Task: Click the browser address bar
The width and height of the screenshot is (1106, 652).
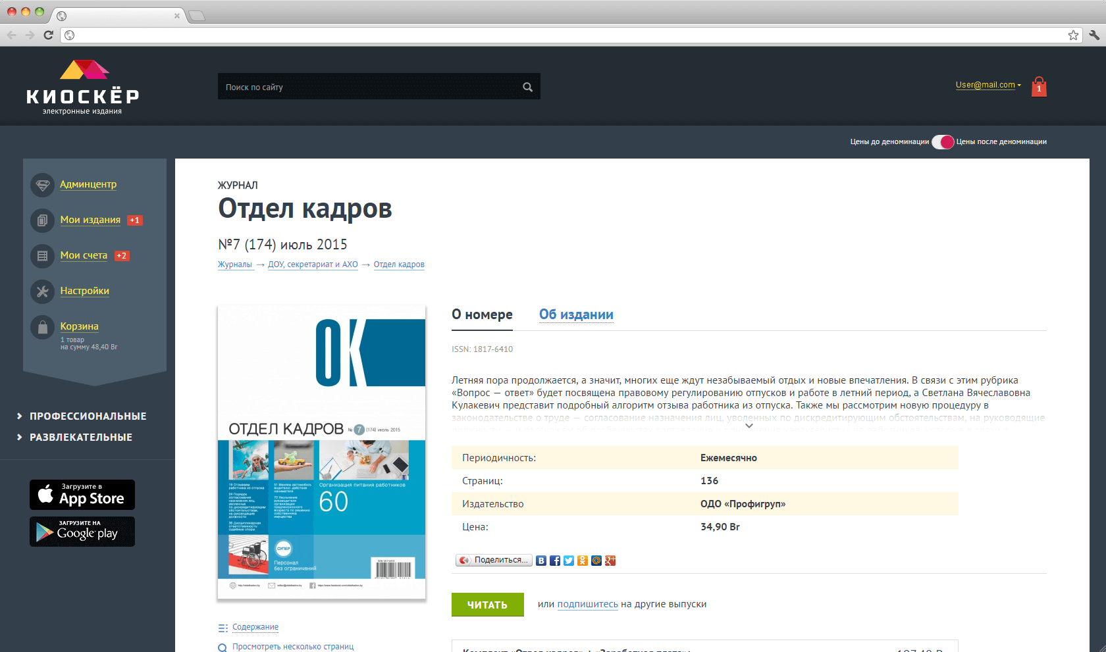Action: [x=571, y=35]
